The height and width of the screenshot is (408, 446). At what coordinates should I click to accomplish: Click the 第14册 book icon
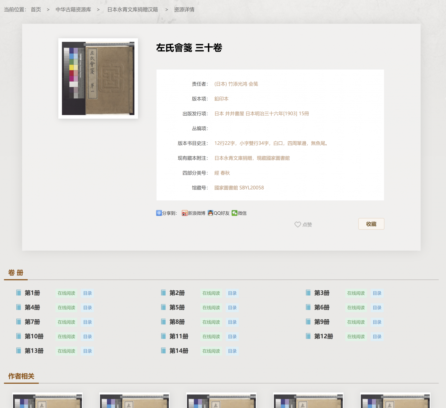pos(163,350)
